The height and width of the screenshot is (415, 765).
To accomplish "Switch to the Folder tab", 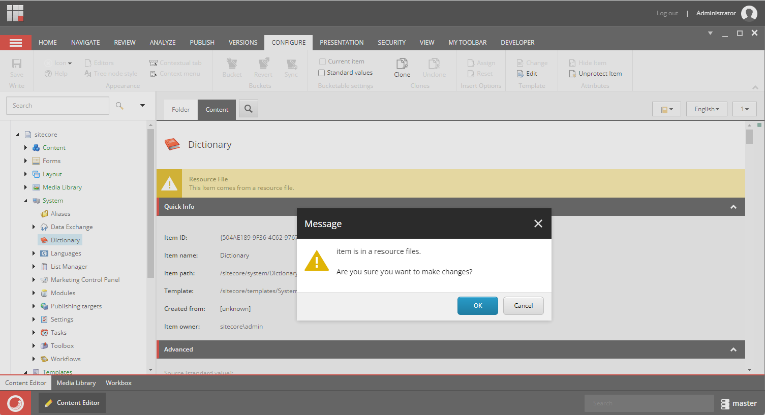I will point(180,110).
